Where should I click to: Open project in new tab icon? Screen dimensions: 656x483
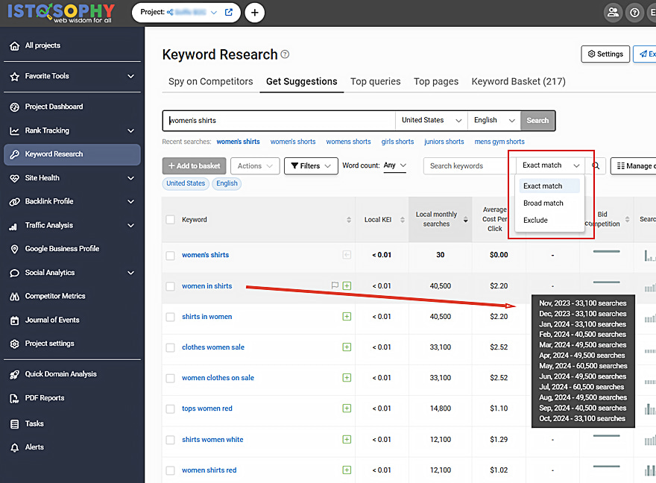pyautogui.click(x=229, y=13)
